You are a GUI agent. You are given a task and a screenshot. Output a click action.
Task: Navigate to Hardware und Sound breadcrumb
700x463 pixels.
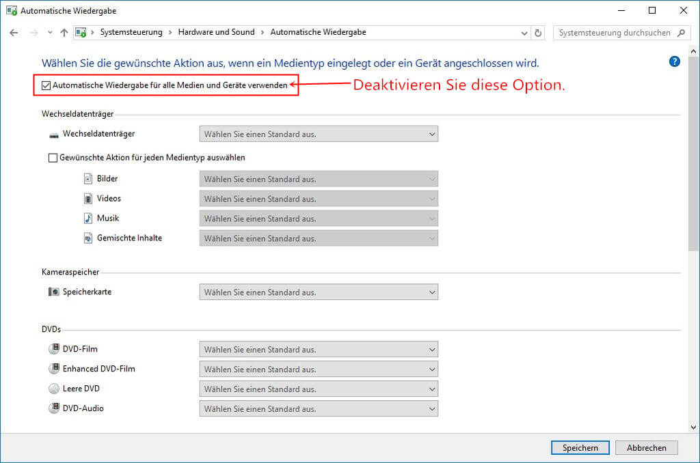[216, 32]
